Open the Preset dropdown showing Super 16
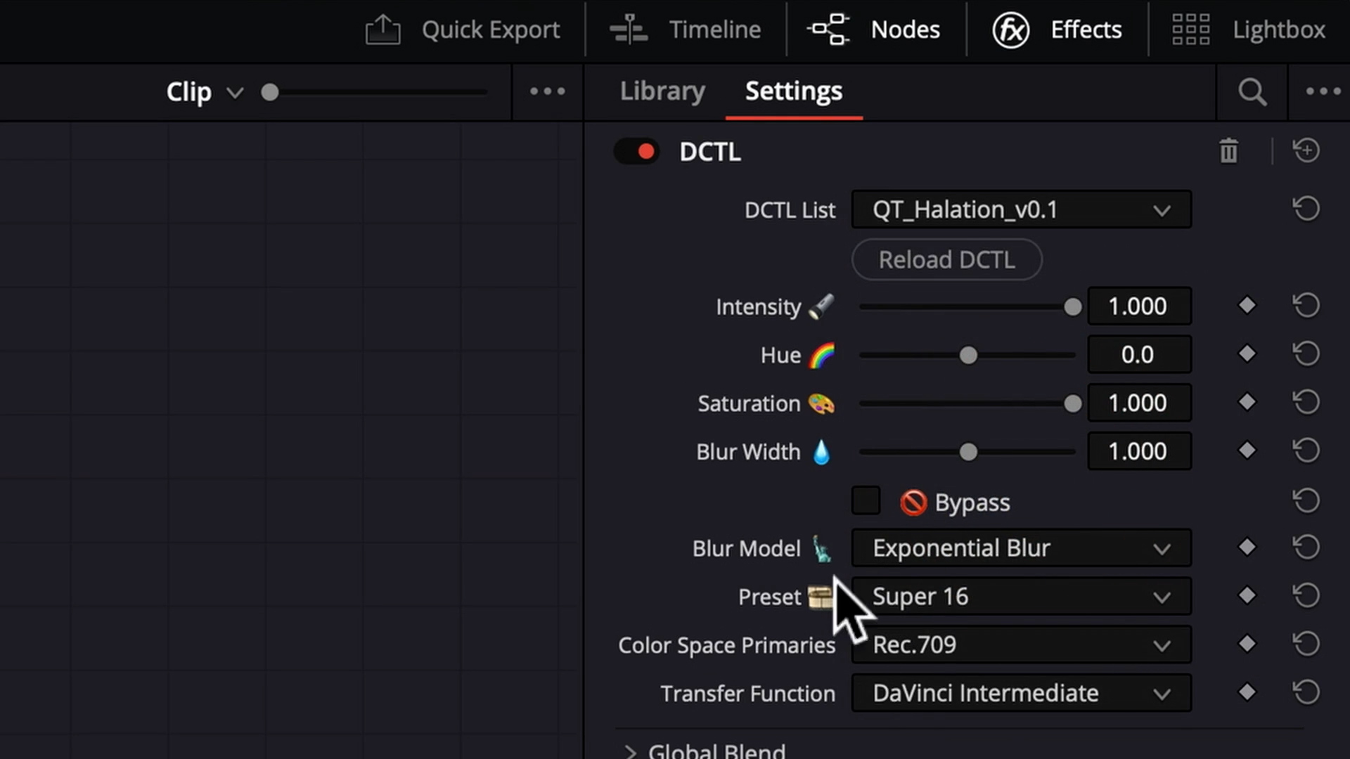This screenshot has height=759, width=1350. (x=1020, y=596)
